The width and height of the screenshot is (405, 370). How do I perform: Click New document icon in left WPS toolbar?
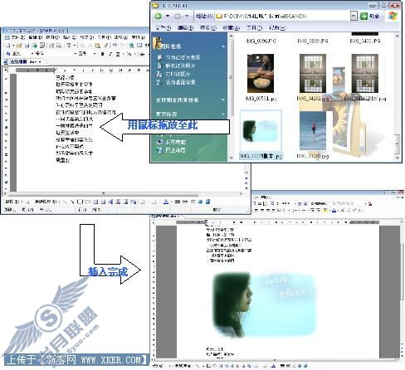[8, 46]
